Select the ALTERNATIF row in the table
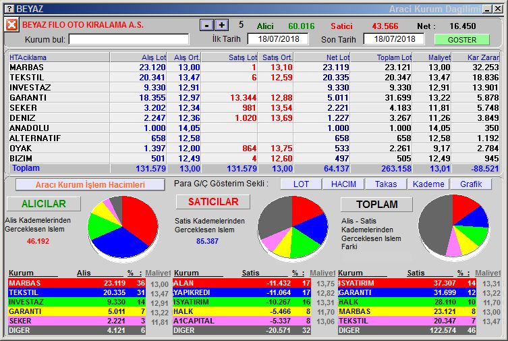The width and height of the screenshot is (508, 341). point(254,138)
